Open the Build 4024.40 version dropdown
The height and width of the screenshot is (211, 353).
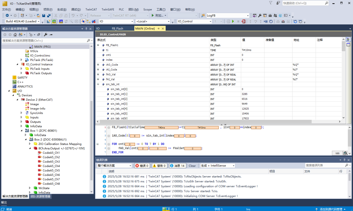tap(39, 21)
